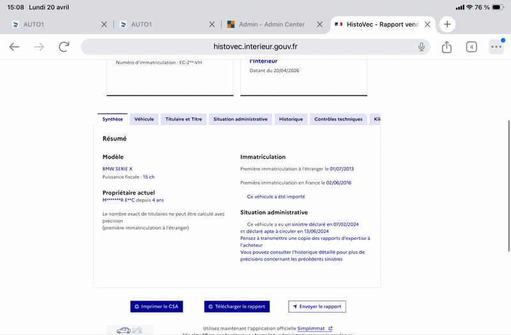Switch to the Historique tab

[x=291, y=119]
